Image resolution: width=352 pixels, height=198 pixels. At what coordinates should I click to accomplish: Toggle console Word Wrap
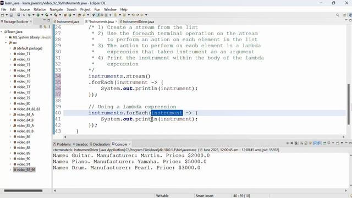point(310,143)
